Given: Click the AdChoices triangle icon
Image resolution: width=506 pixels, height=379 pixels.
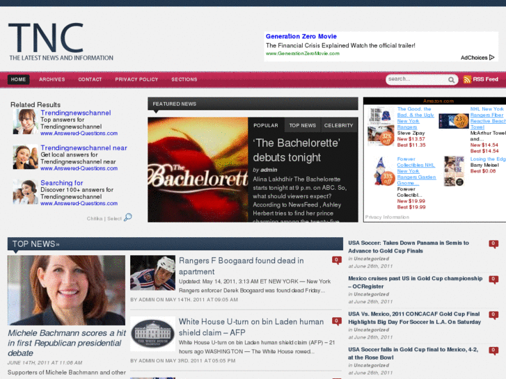Looking at the screenshot, I should pos(491,58).
